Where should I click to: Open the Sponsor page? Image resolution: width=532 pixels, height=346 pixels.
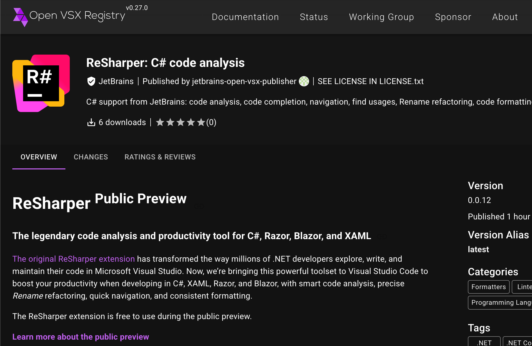click(453, 17)
